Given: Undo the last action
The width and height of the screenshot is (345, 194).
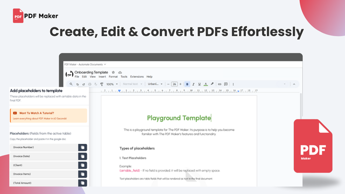Looking at the screenshot, I should pyautogui.click(x=78, y=84).
